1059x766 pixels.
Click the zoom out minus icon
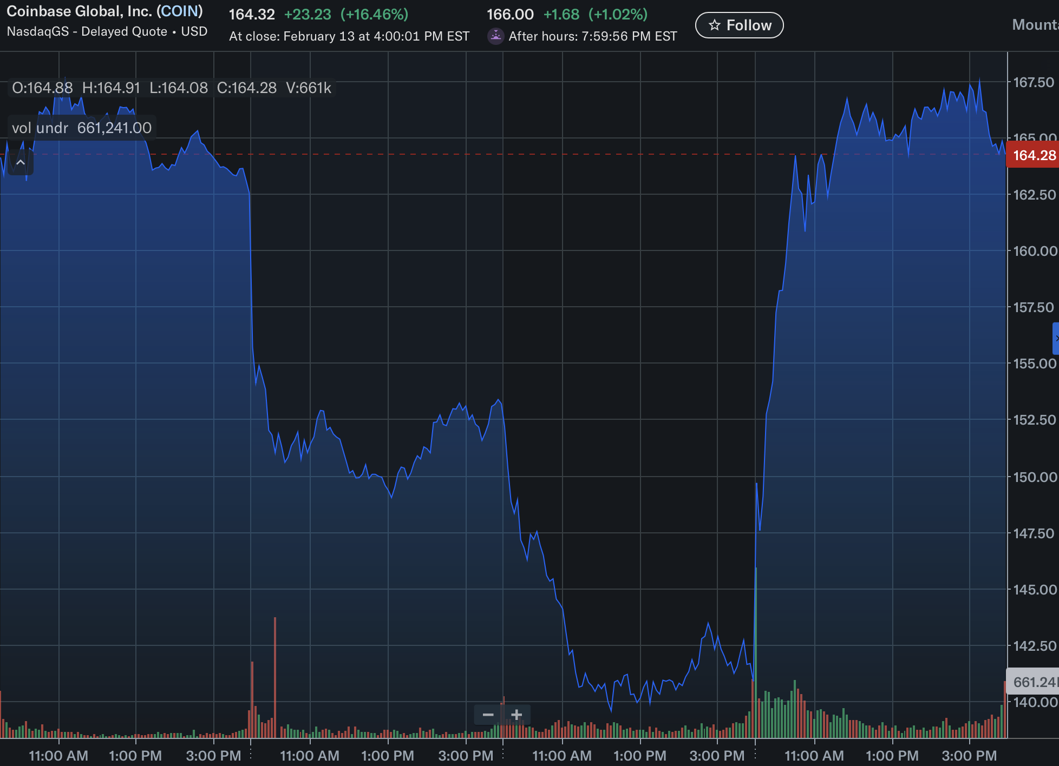[488, 715]
